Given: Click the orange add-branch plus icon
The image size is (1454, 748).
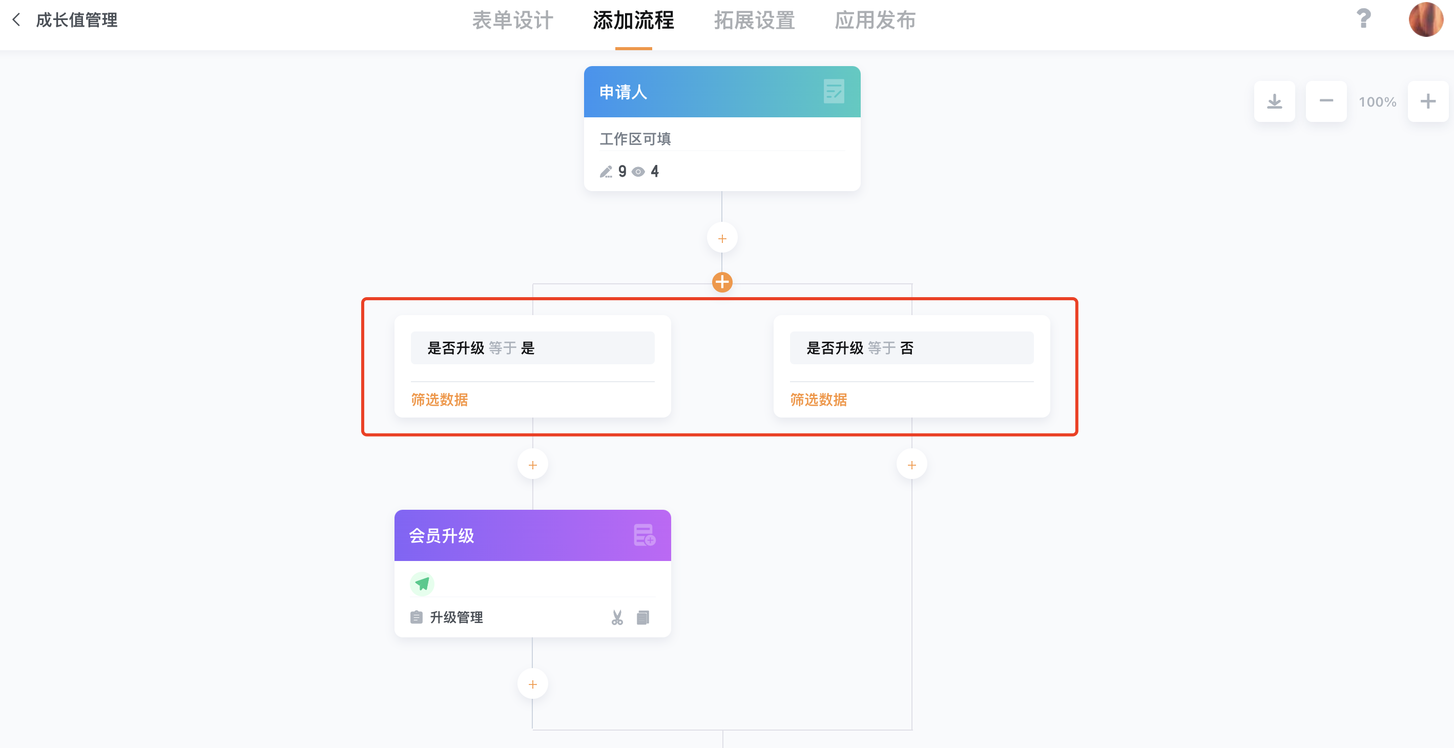Looking at the screenshot, I should (722, 282).
